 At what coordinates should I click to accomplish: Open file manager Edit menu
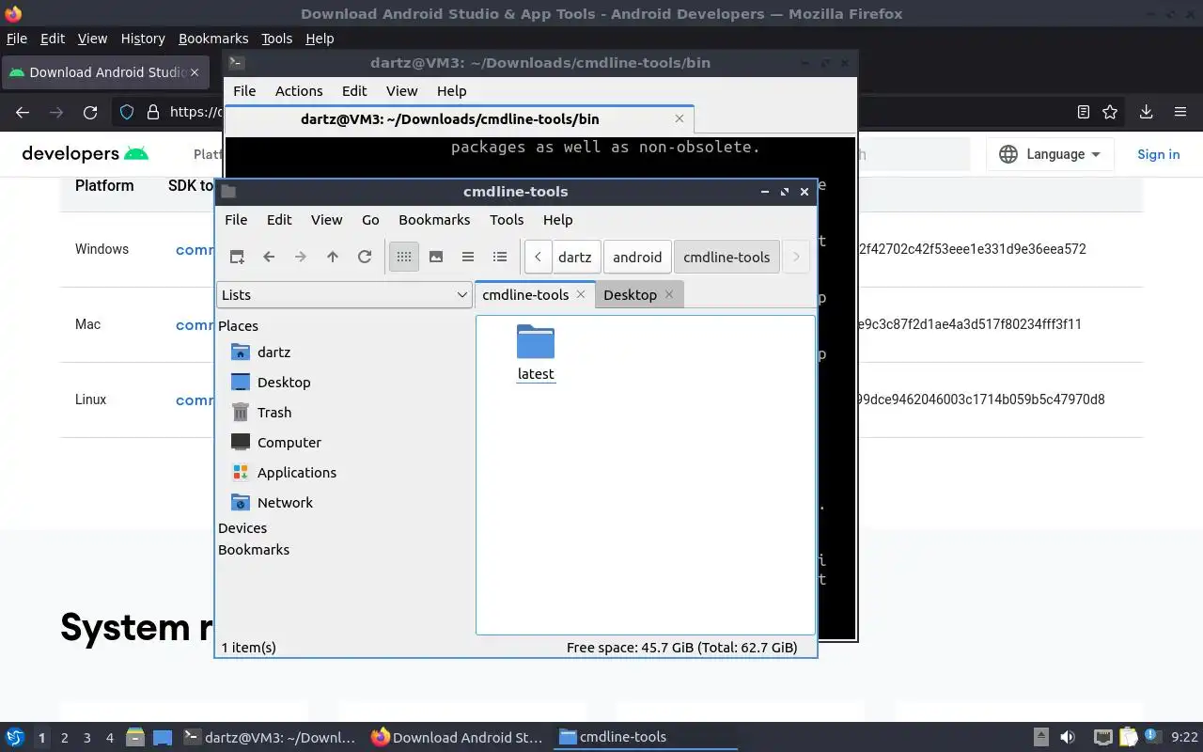tap(279, 219)
